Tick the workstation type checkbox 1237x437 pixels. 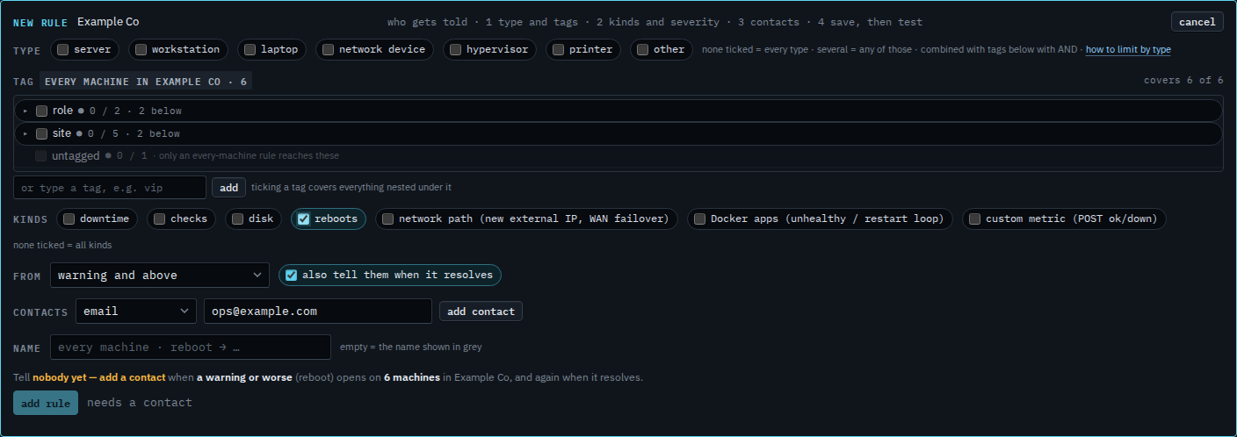point(141,50)
